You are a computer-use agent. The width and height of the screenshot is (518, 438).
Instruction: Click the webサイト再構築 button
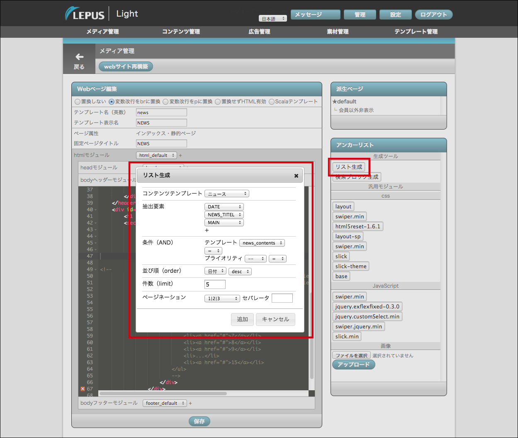coord(126,66)
